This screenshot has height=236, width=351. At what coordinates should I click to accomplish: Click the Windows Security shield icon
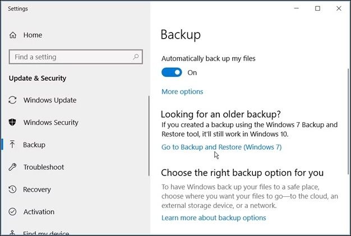[13, 123]
